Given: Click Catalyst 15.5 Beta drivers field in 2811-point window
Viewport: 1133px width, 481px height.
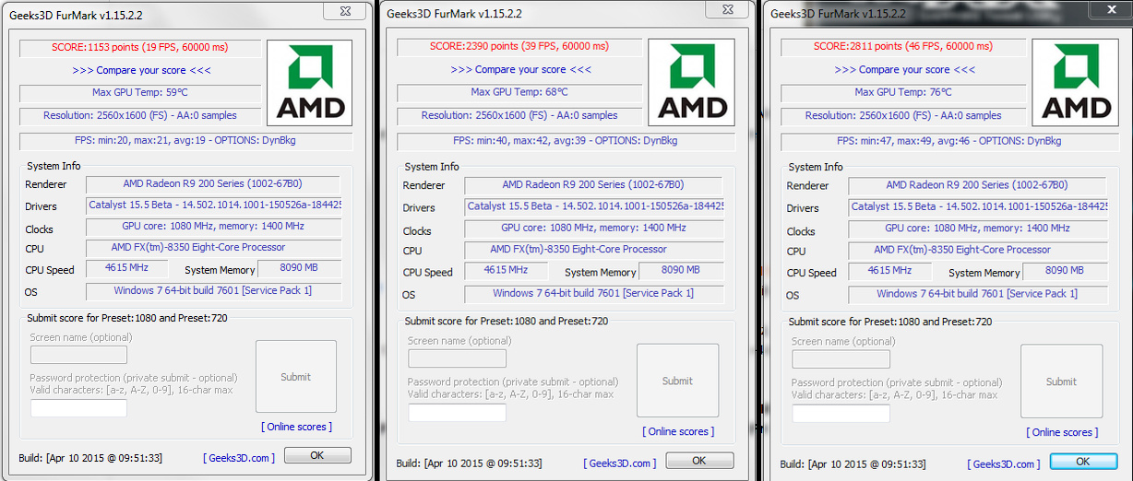Looking at the screenshot, I should pos(978,206).
